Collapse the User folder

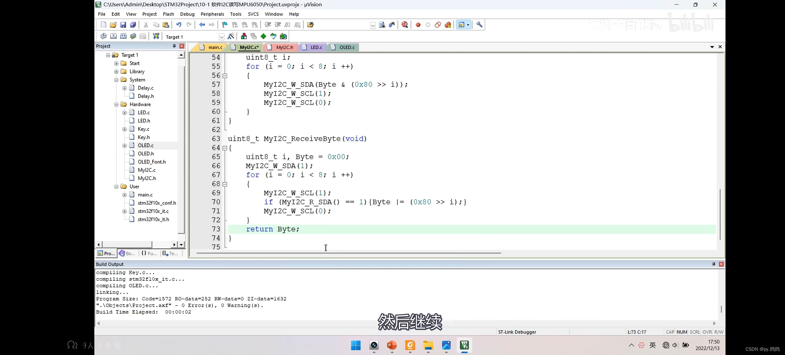tap(116, 187)
